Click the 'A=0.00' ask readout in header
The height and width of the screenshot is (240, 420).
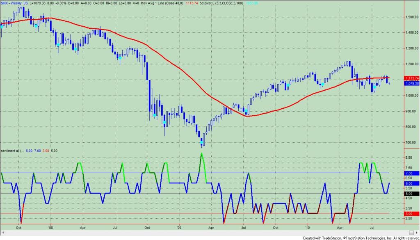[x=86, y=3]
